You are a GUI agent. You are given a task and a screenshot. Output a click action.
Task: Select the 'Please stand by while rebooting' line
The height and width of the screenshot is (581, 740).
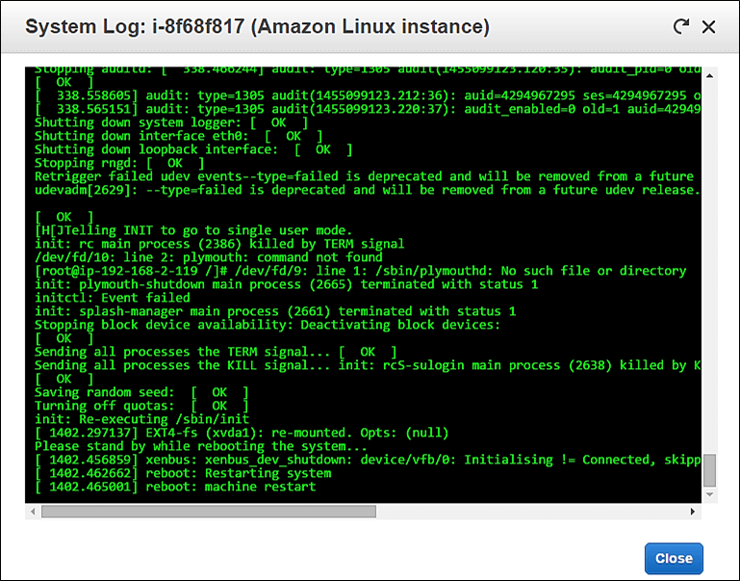[x=200, y=446]
